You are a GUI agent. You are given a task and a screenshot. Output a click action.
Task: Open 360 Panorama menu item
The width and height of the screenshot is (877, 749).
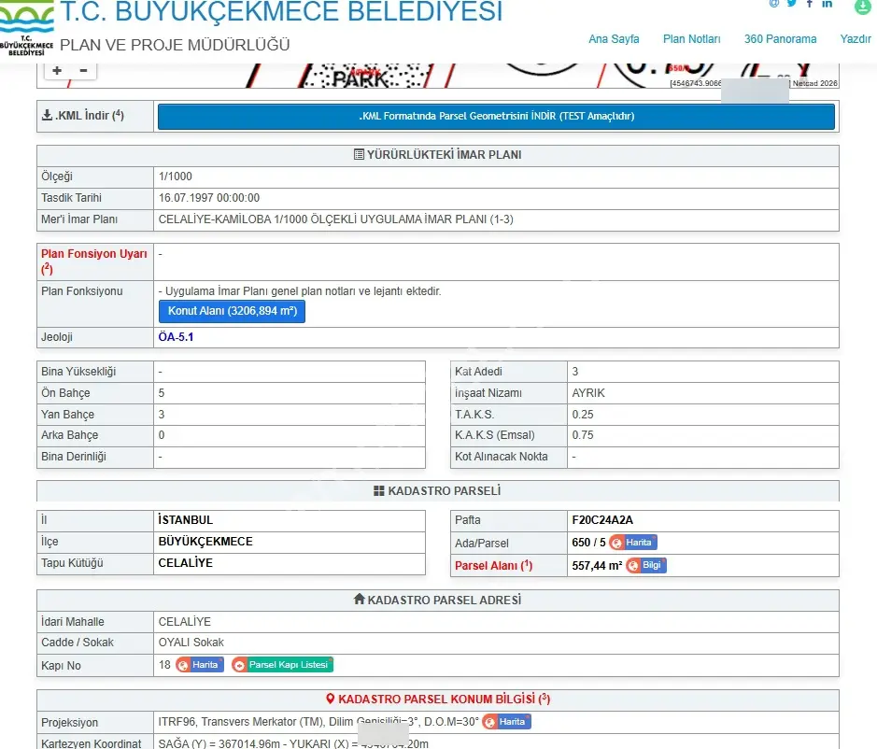tap(780, 39)
